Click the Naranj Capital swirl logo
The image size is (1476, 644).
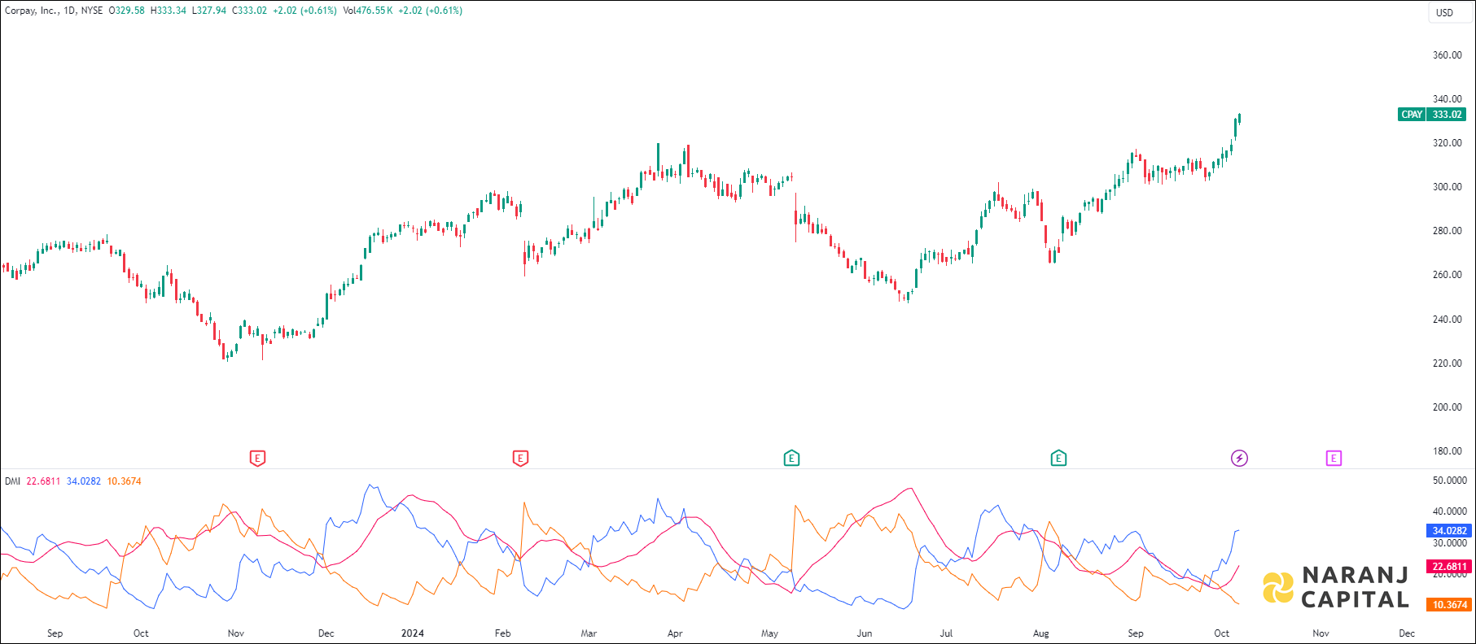coord(1278,588)
